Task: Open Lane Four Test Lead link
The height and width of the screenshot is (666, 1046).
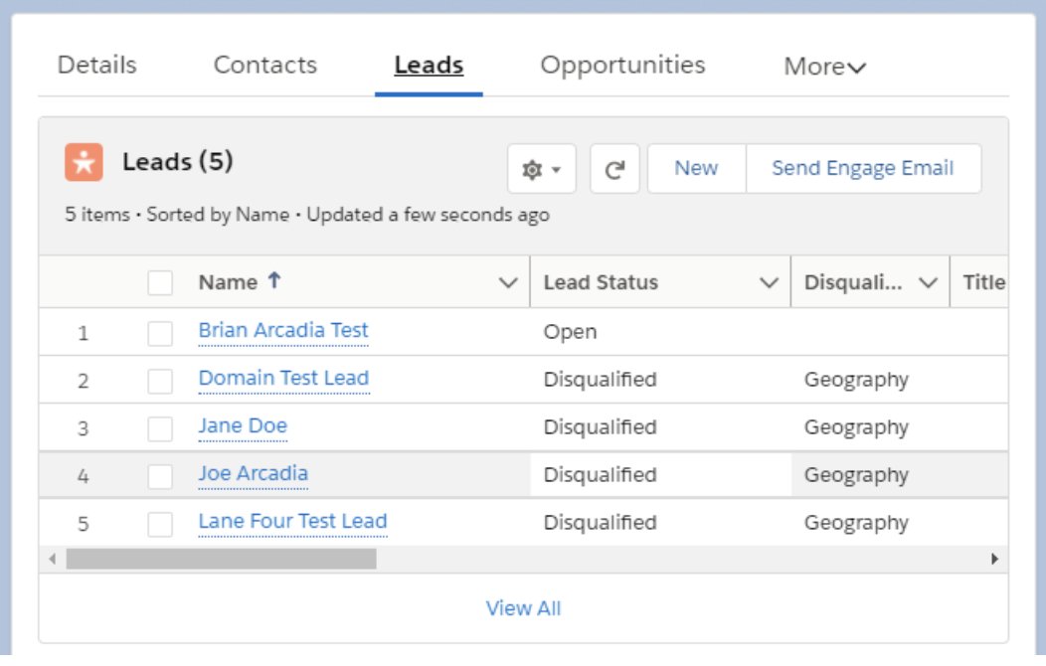Action: [x=293, y=521]
